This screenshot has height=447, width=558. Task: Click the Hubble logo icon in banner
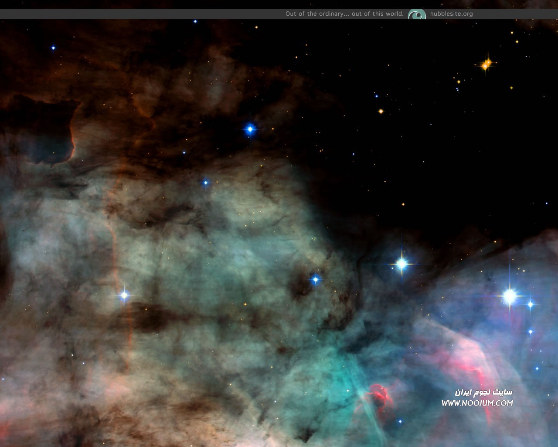(417, 15)
